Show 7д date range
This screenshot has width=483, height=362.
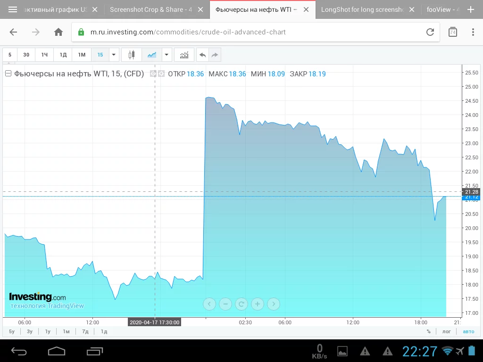(85, 331)
